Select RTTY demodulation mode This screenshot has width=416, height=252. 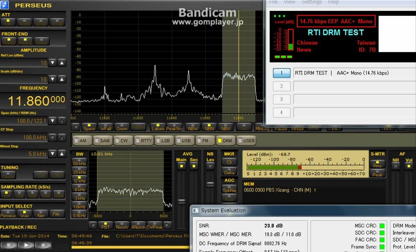click(144, 141)
